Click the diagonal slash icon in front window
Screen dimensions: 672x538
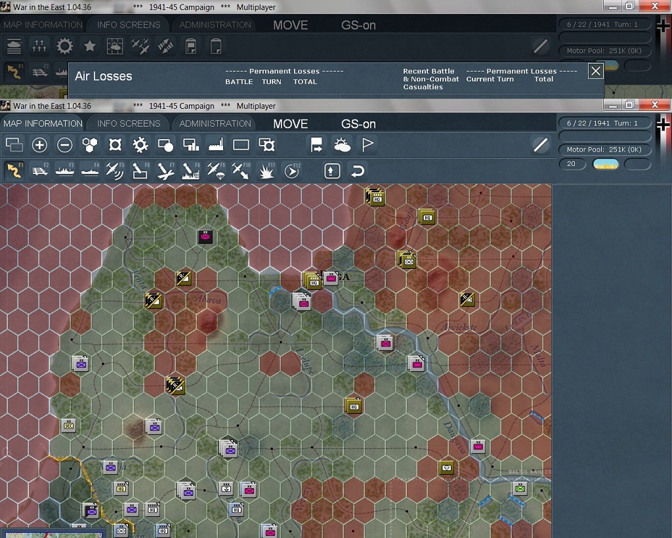pos(541,145)
